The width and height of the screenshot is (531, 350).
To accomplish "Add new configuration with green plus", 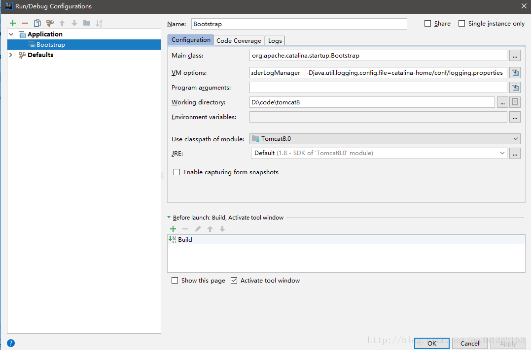I will [13, 23].
